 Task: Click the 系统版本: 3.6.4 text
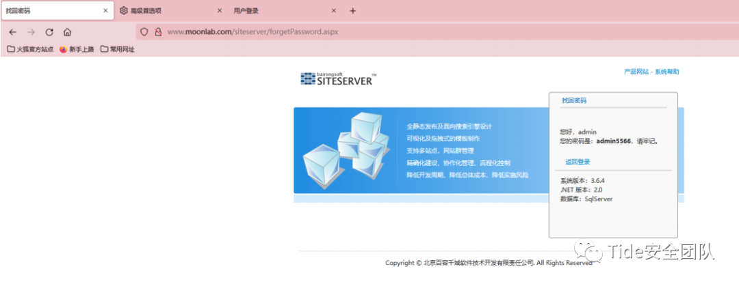[x=582, y=180]
